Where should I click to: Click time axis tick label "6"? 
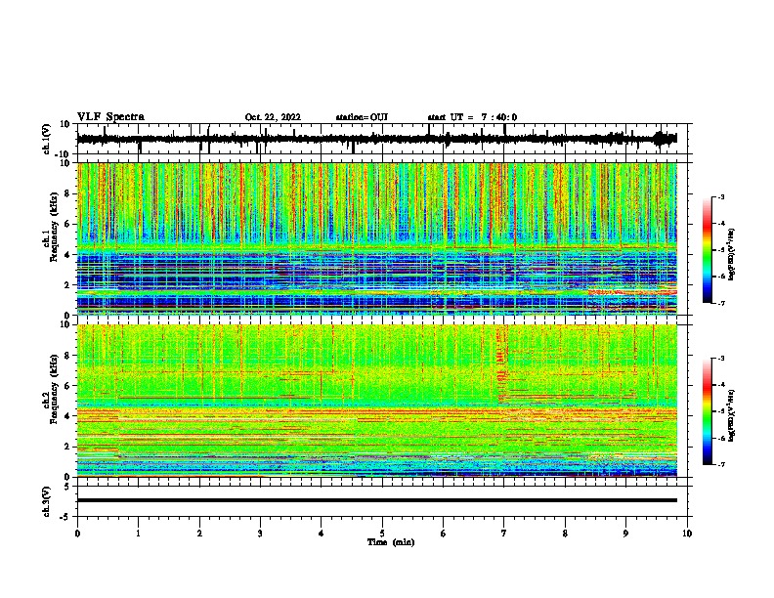pos(444,534)
